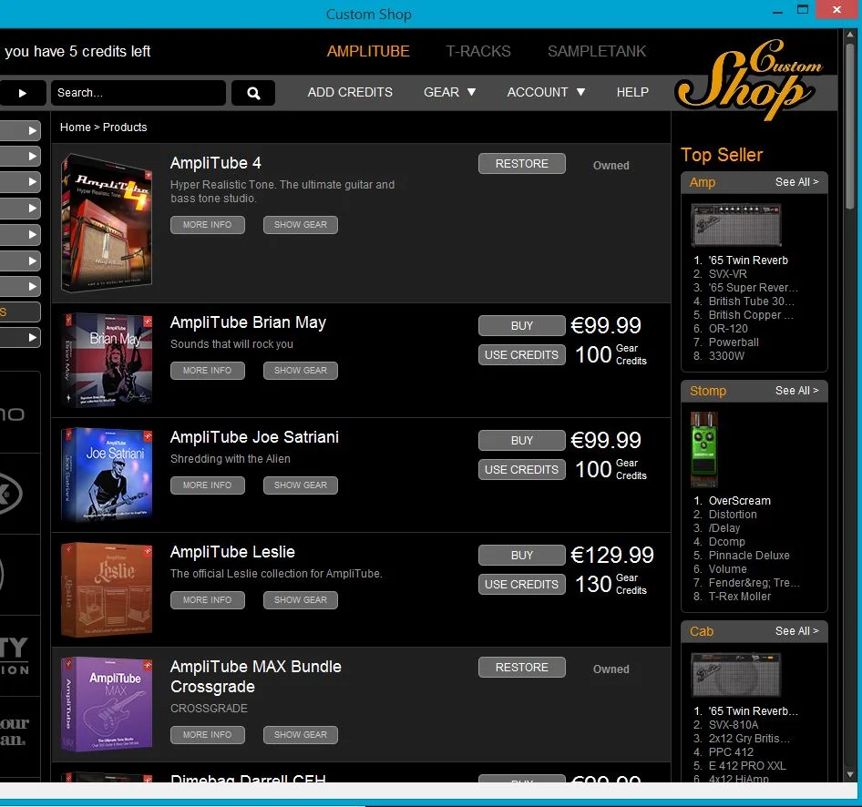
Task: Restore AmpliTube MAX Bundle Crossgrade
Action: 522,668
